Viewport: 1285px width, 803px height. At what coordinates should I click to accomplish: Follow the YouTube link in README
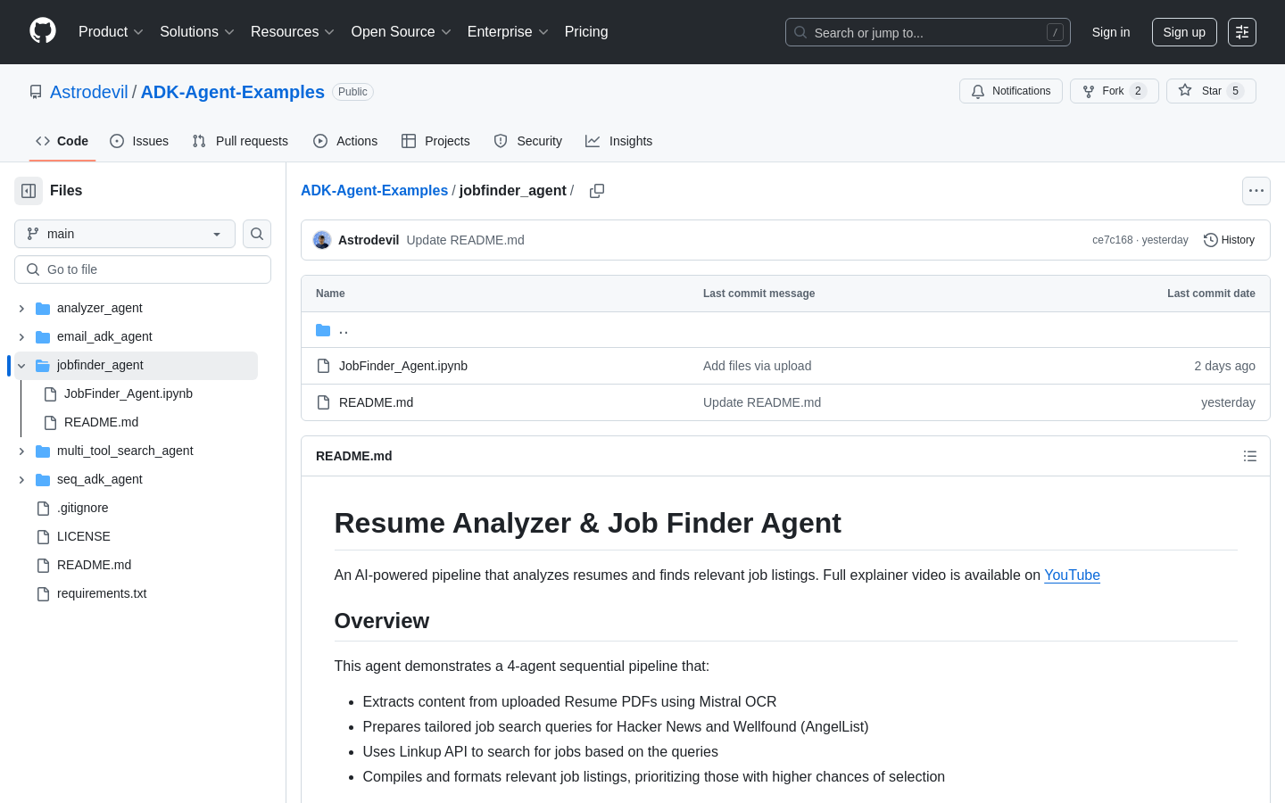pos(1072,575)
